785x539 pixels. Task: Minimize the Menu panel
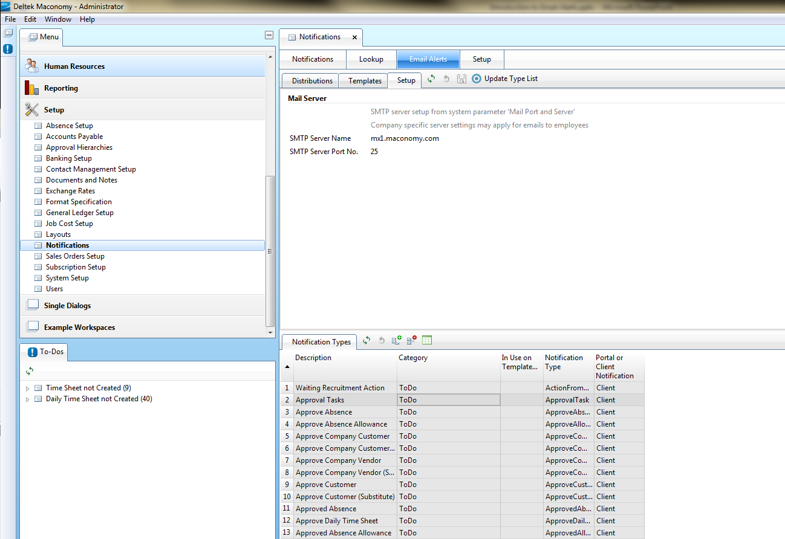click(269, 36)
